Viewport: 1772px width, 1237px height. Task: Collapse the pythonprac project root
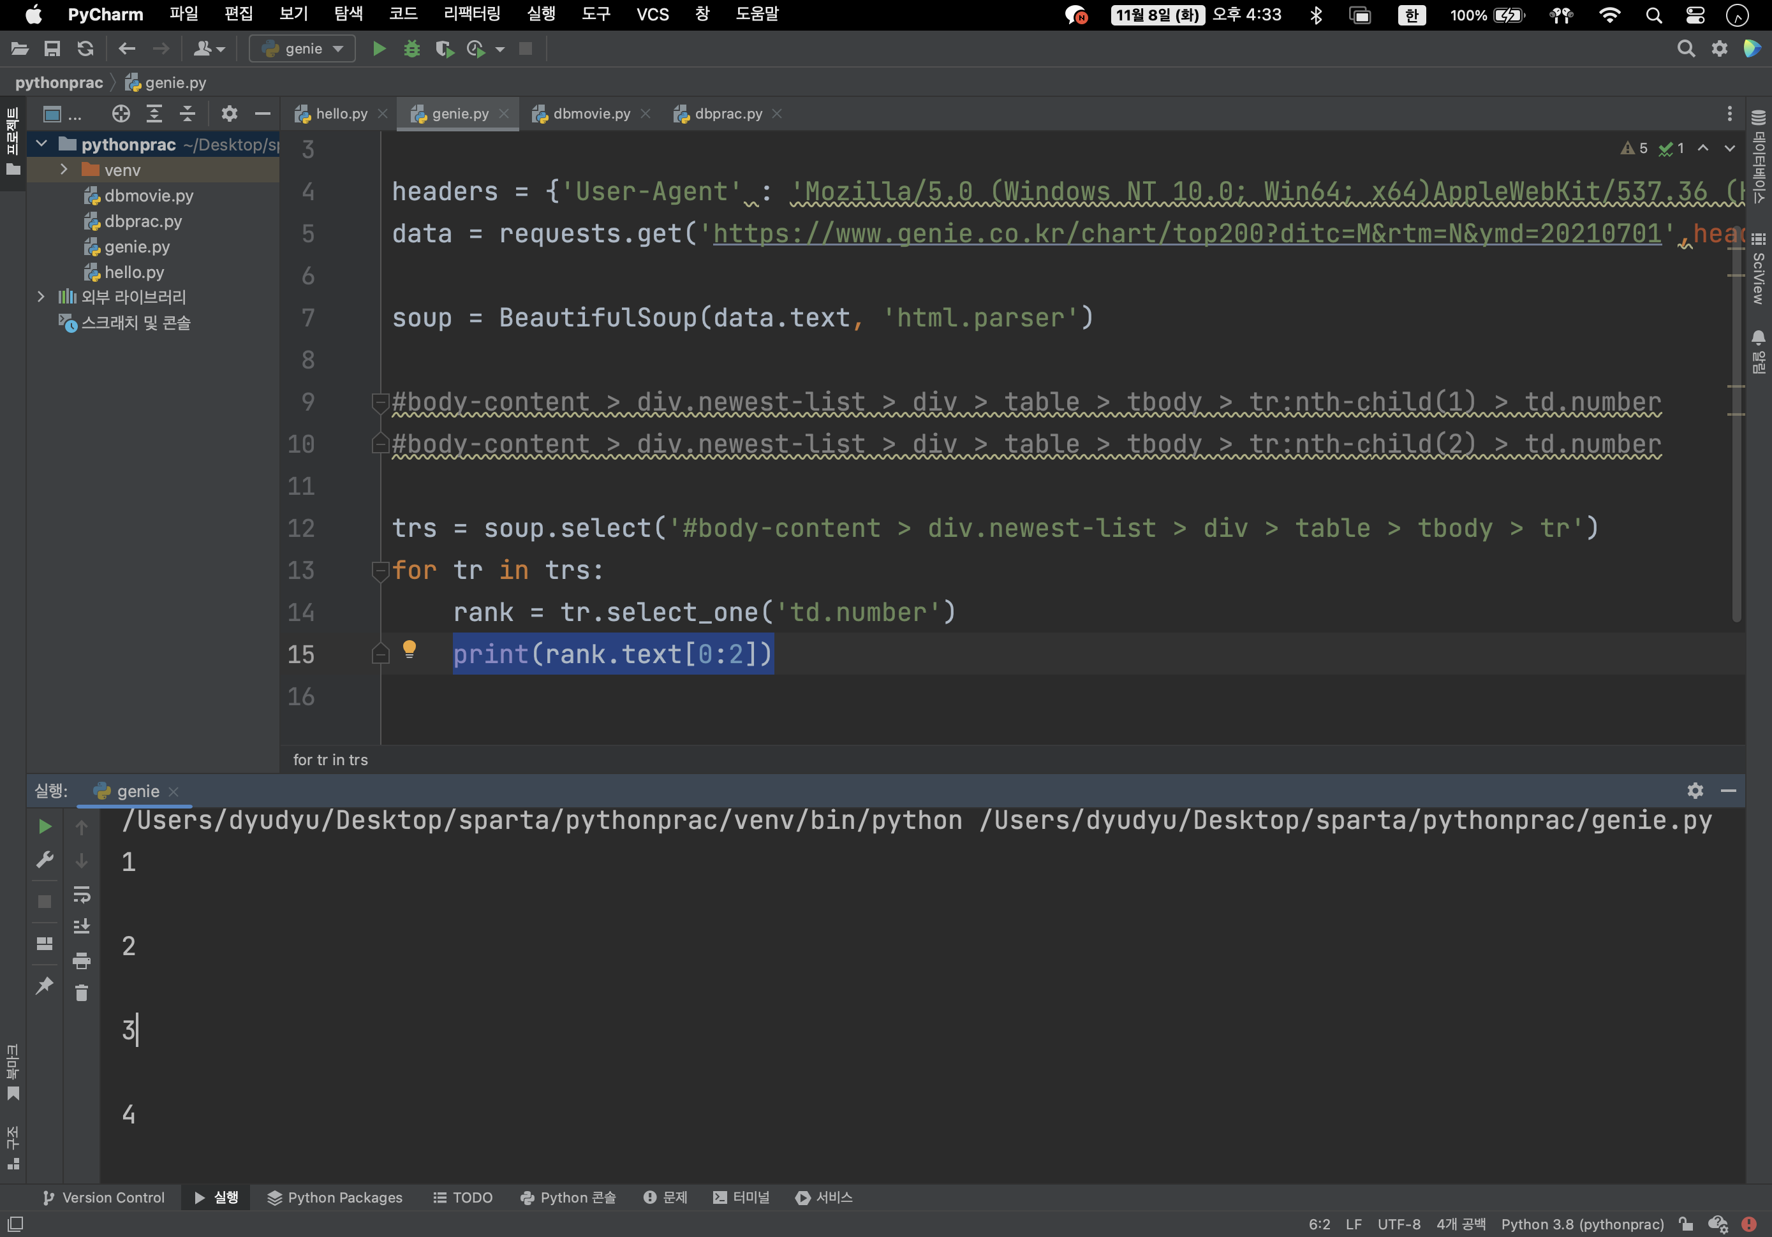(41, 144)
